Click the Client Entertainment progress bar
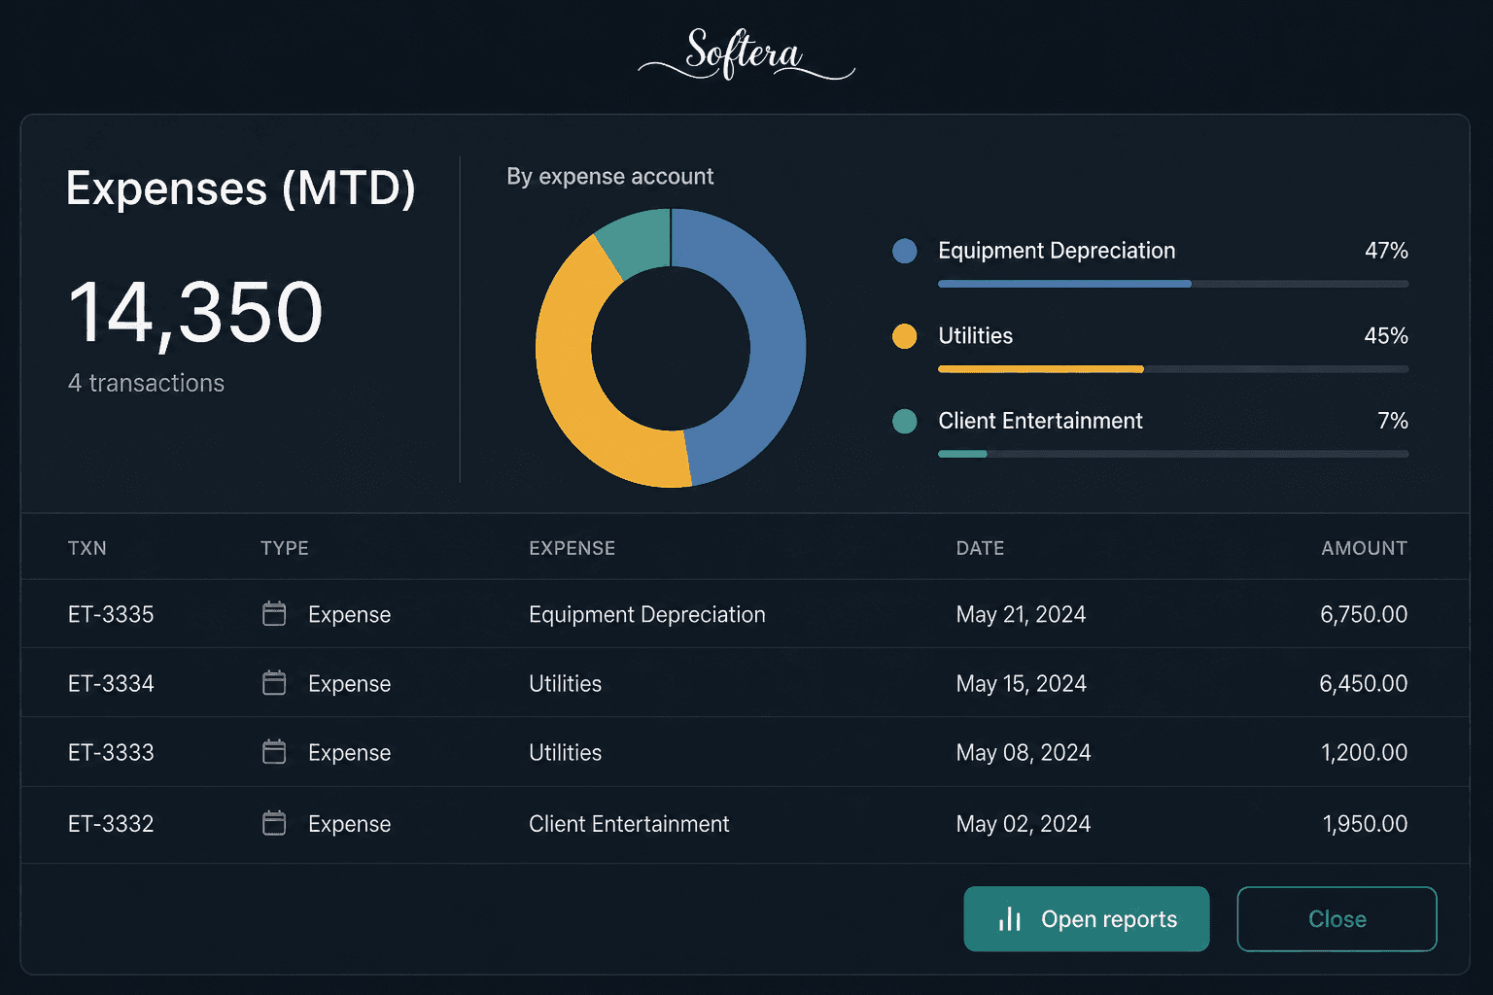The height and width of the screenshot is (995, 1493). tap(1173, 454)
